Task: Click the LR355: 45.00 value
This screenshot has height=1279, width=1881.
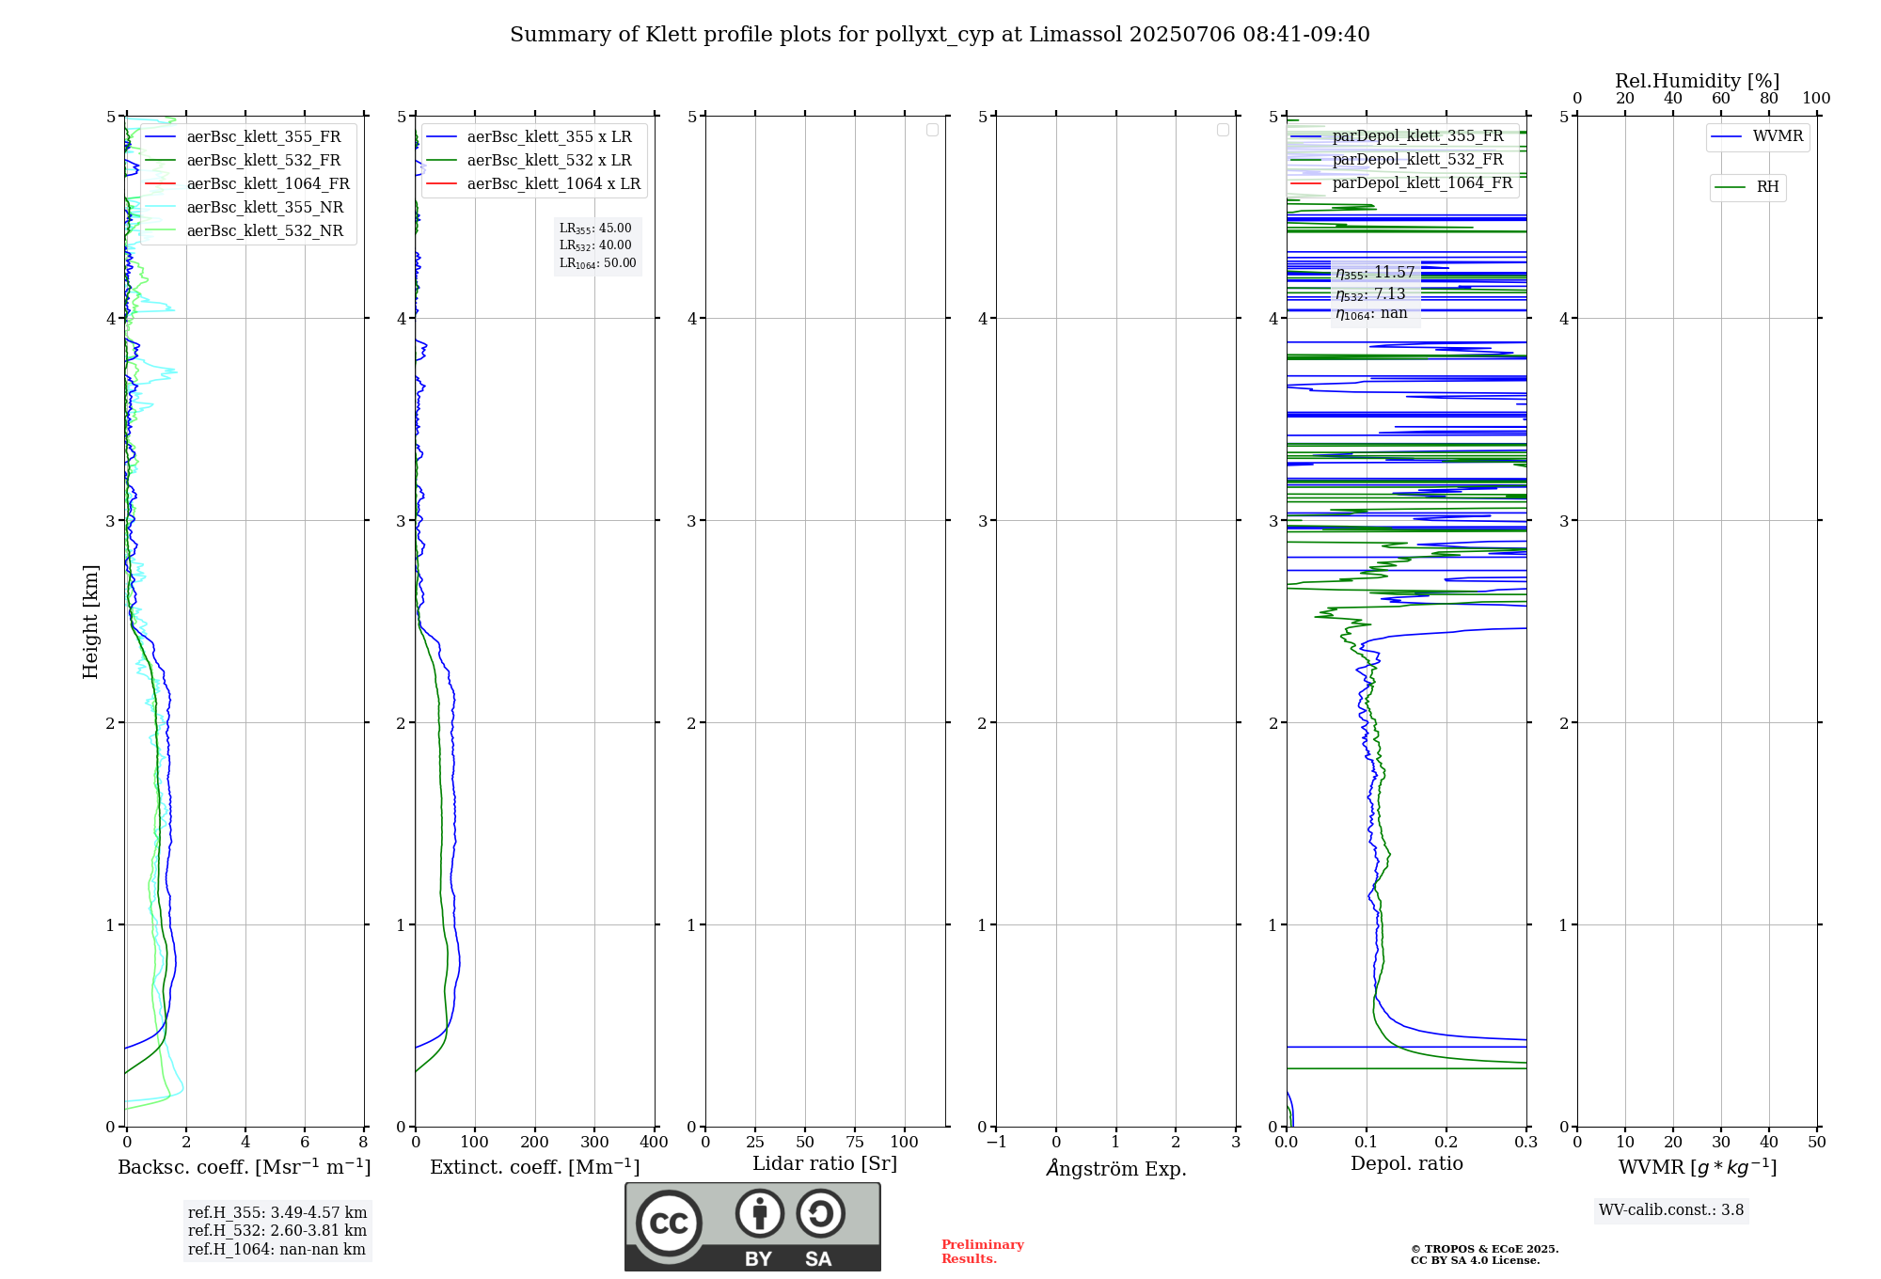Action: point(596,229)
